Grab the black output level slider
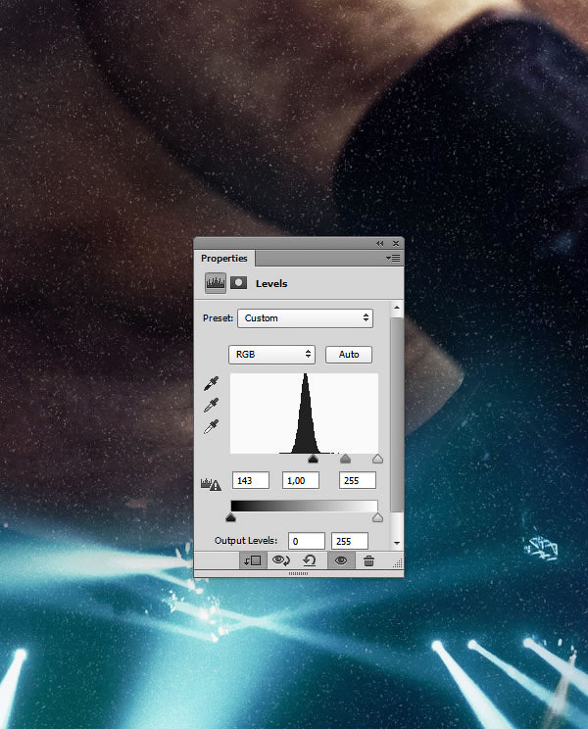Screen dimensions: 588x729 point(230,517)
